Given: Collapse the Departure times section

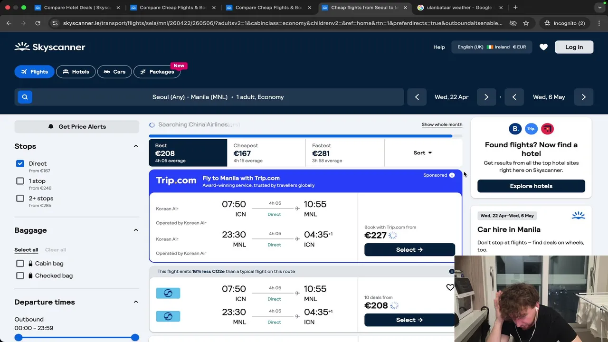Looking at the screenshot, I should pyautogui.click(x=135, y=302).
